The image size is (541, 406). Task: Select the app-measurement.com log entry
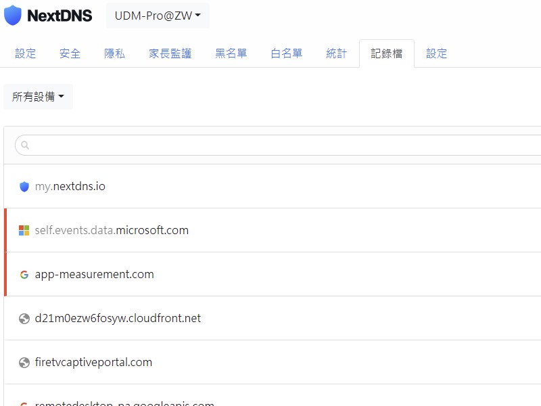[x=273, y=274]
